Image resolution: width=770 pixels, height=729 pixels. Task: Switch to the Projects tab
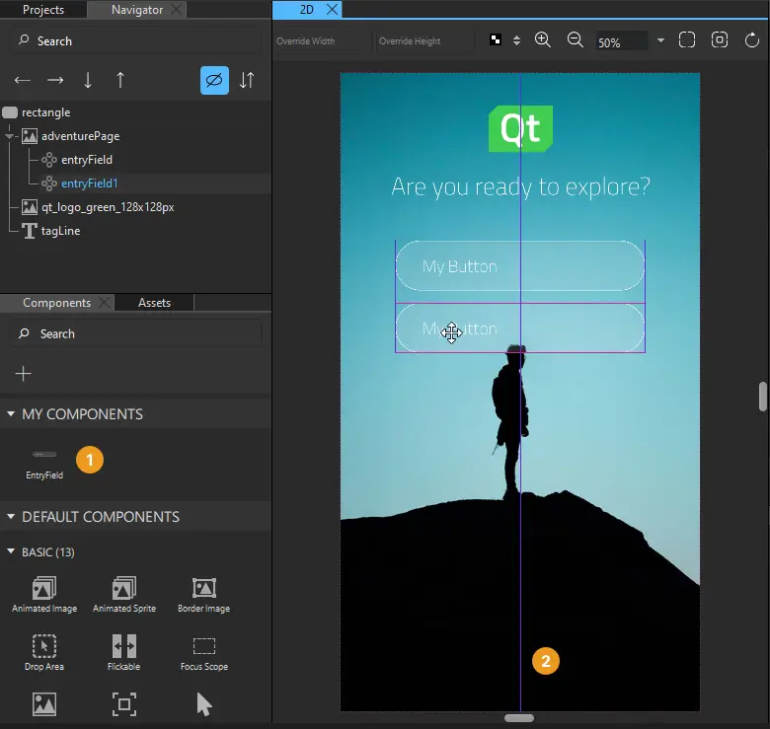[43, 10]
